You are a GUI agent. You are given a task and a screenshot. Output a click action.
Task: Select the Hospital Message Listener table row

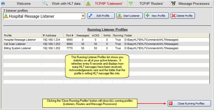(106, 40)
